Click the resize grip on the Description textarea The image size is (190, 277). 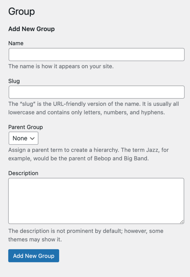point(182,222)
